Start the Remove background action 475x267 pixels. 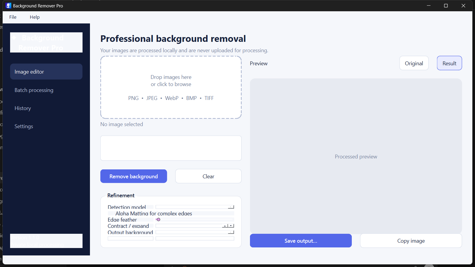[x=134, y=176]
